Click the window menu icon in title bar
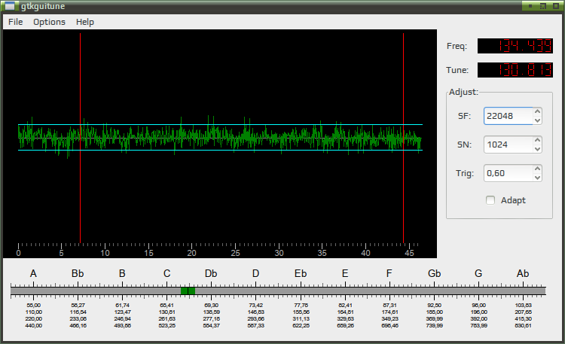The width and height of the screenshot is (565, 344). pyautogui.click(x=10, y=6)
